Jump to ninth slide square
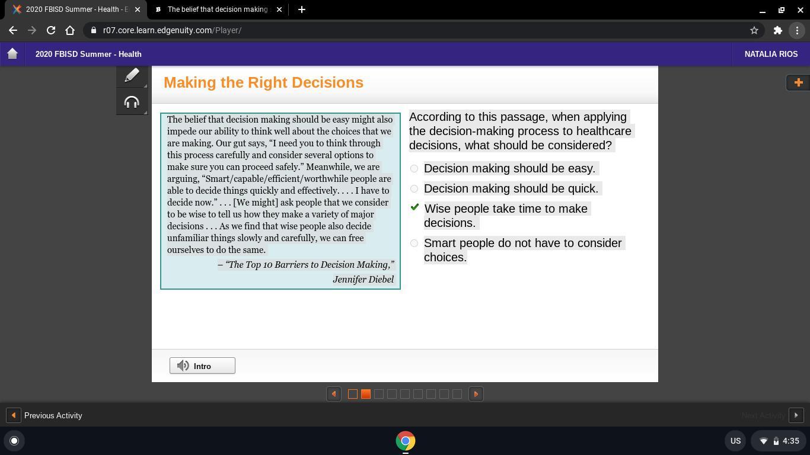The width and height of the screenshot is (810, 455). tap(457, 394)
